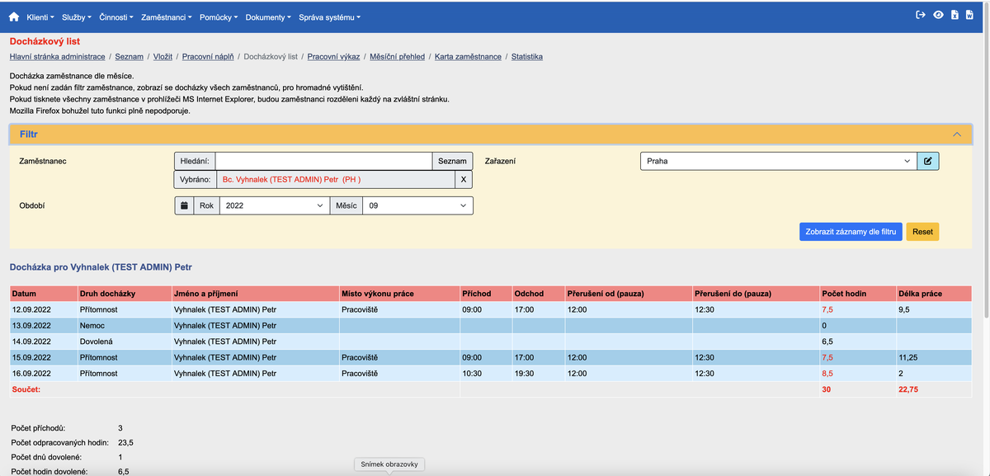Open the Zaměstnanci menu
The image size is (990, 476).
pyautogui.click(x=167, y=17)
